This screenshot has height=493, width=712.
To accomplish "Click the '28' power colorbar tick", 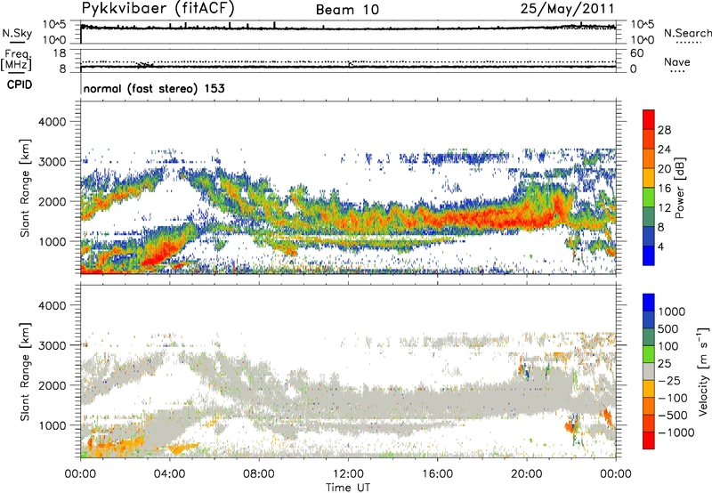I will (x=664, y=130).
